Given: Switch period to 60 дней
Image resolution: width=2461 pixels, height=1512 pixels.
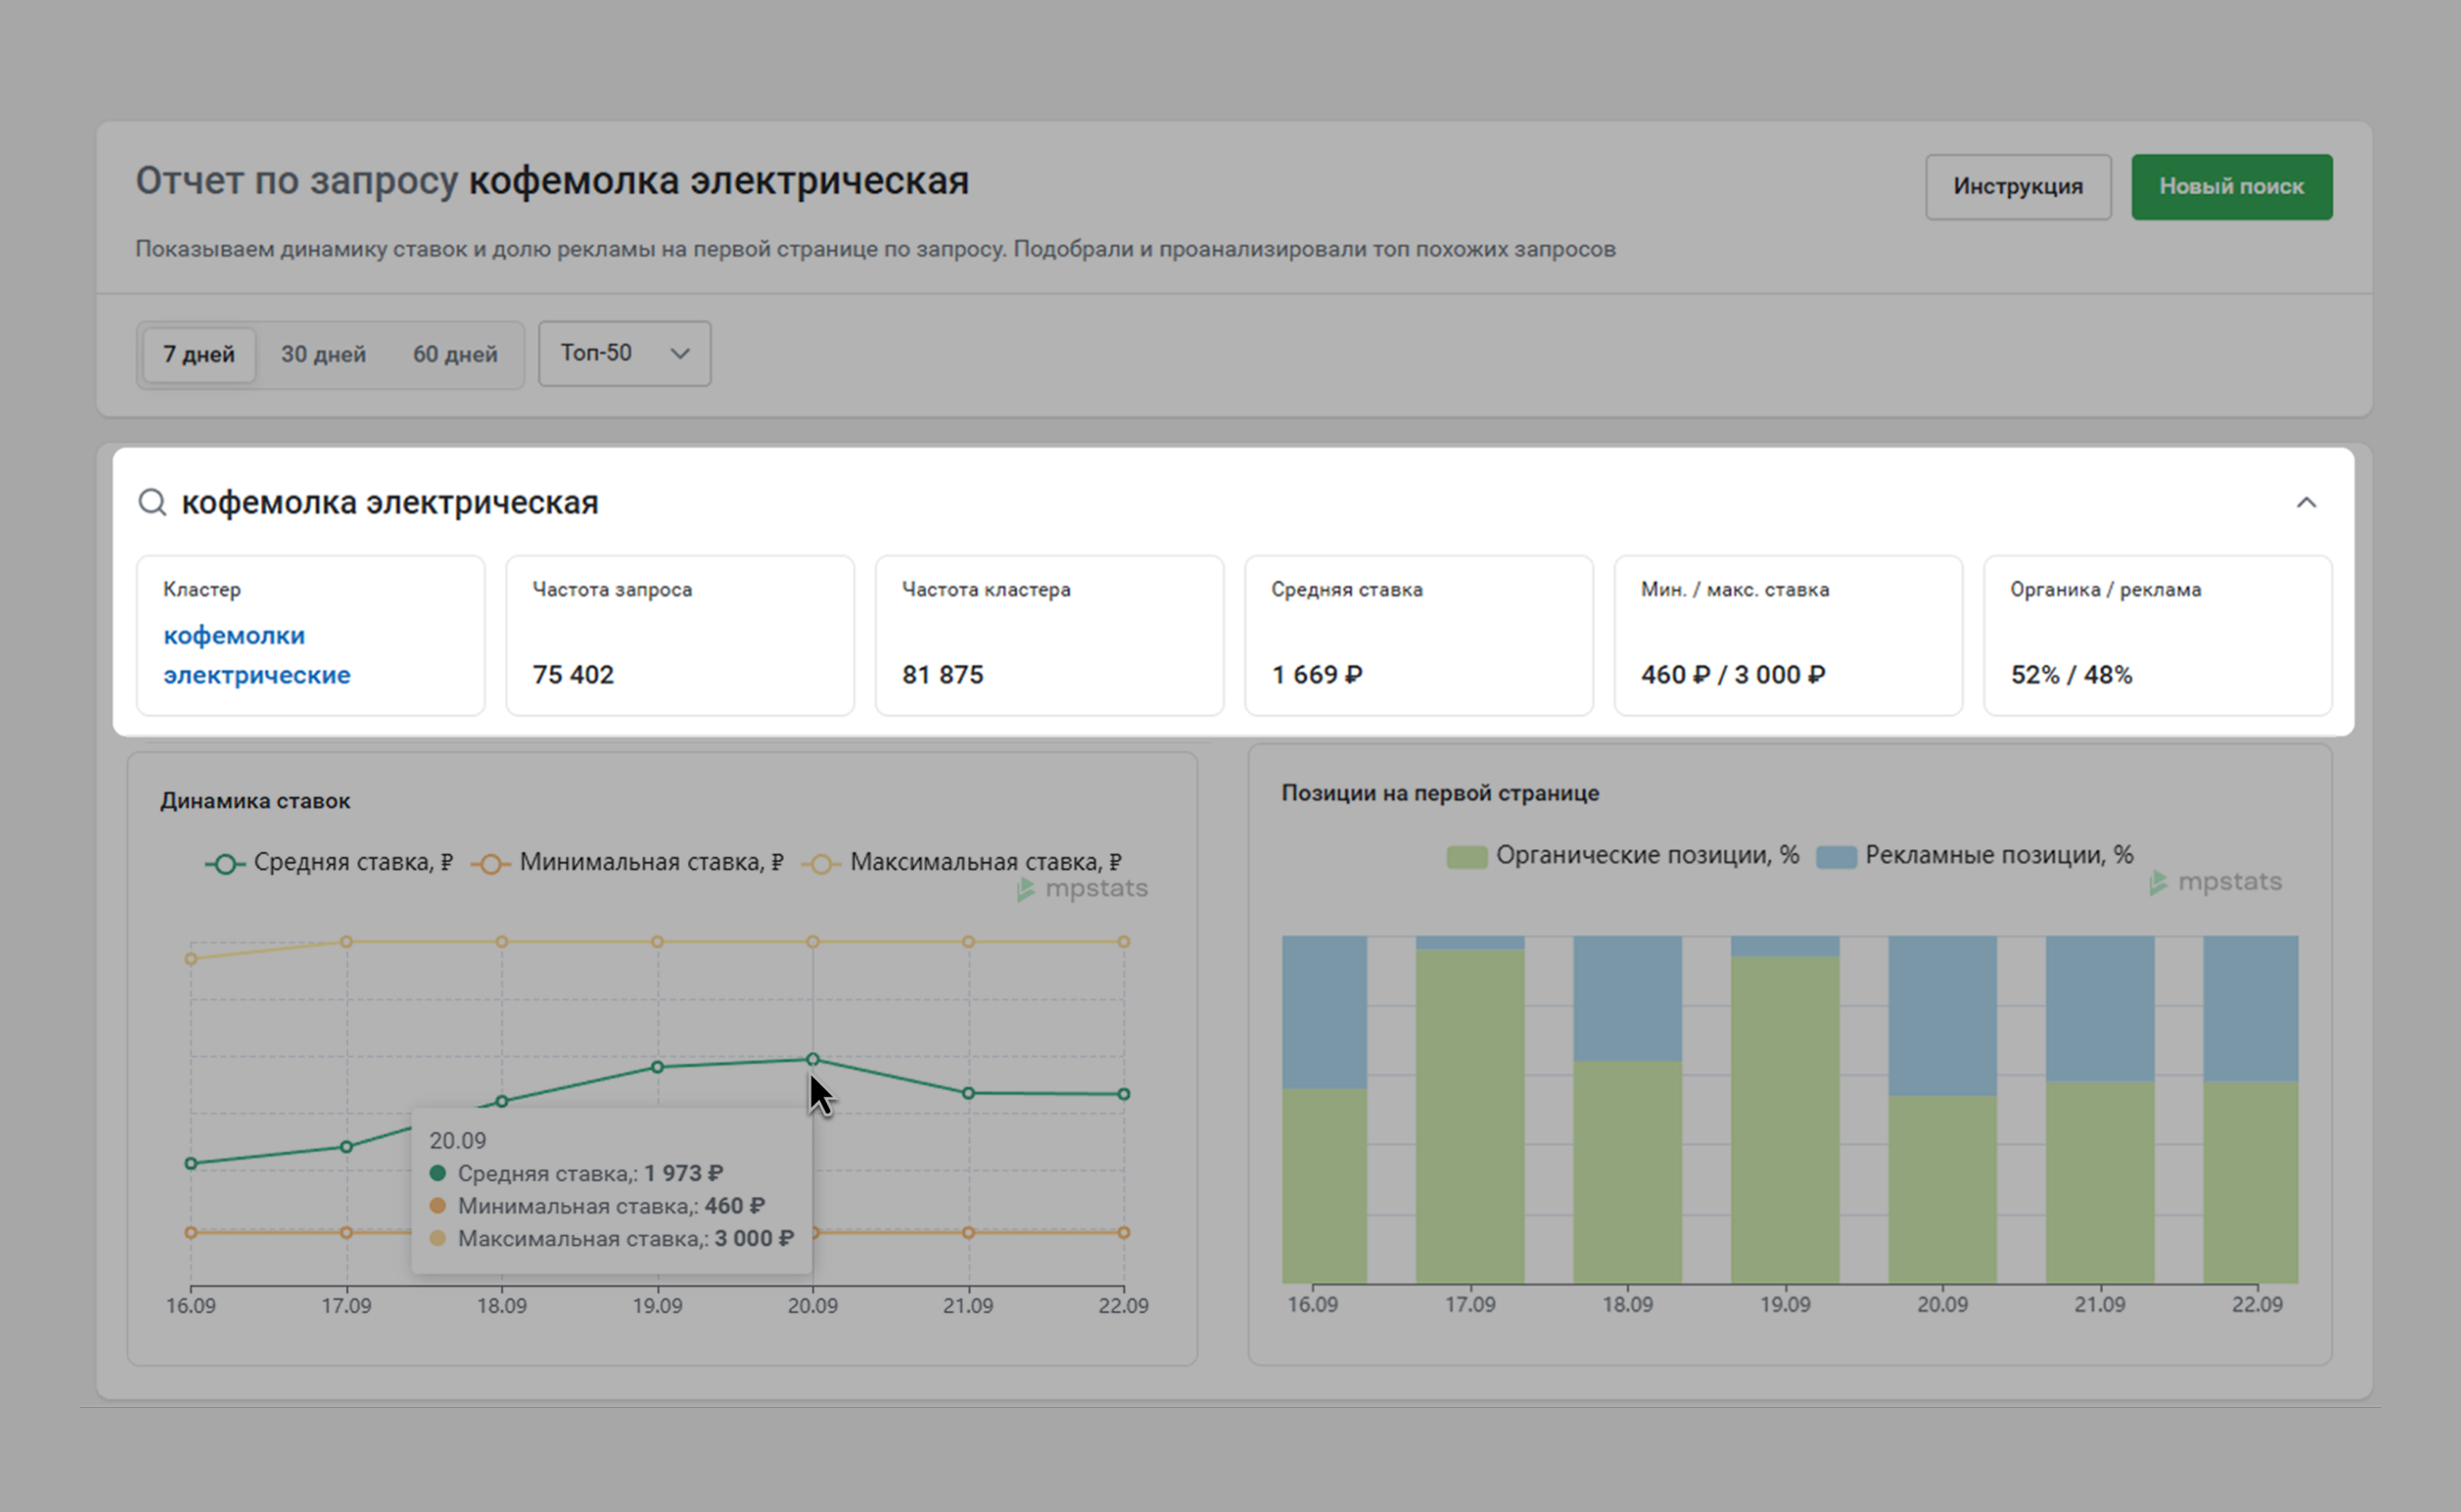Looking at the screenshot, I should 455,354.
